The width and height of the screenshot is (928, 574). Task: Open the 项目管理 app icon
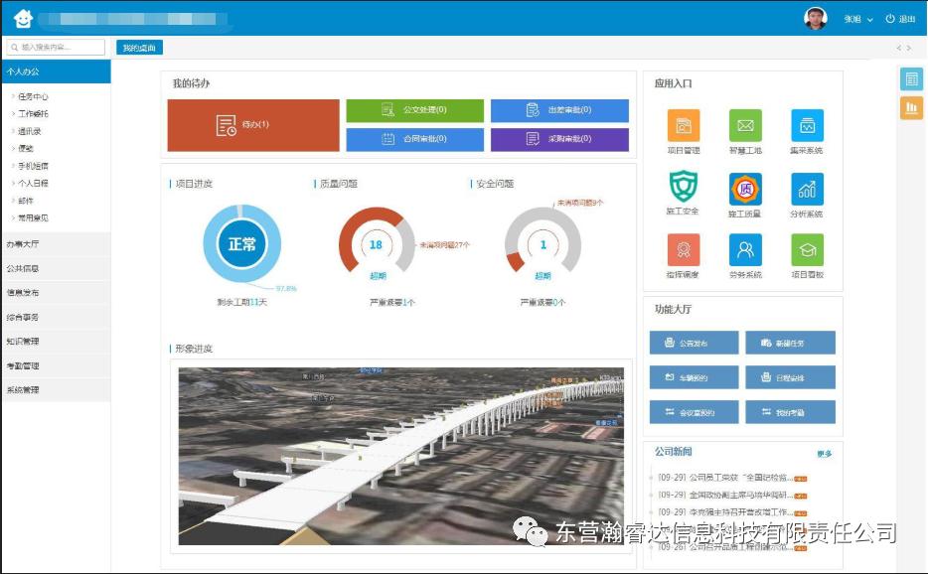[683, 126]
